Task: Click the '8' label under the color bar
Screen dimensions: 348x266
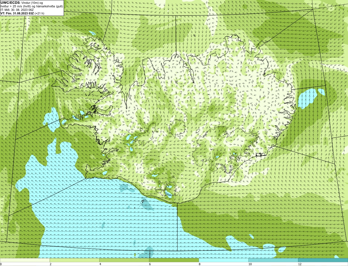Action: click(x=200, y=264)
